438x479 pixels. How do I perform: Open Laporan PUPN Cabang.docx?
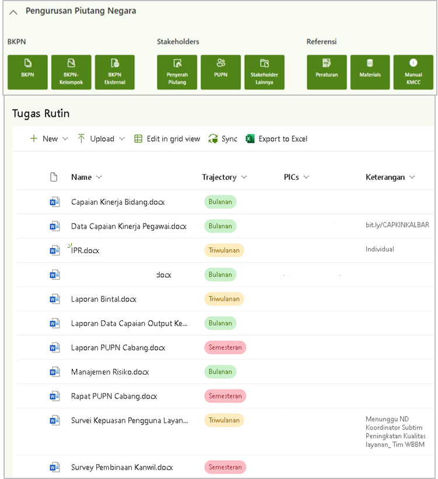[x=118, y=348]
